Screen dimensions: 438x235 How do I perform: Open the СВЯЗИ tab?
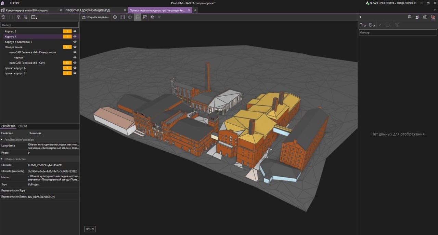[23, 126]
